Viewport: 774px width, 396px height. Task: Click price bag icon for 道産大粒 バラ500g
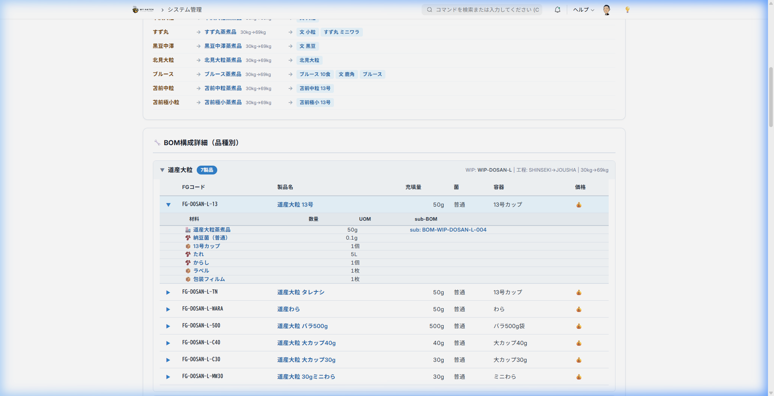pyautogui.click(x=578, y=326)
